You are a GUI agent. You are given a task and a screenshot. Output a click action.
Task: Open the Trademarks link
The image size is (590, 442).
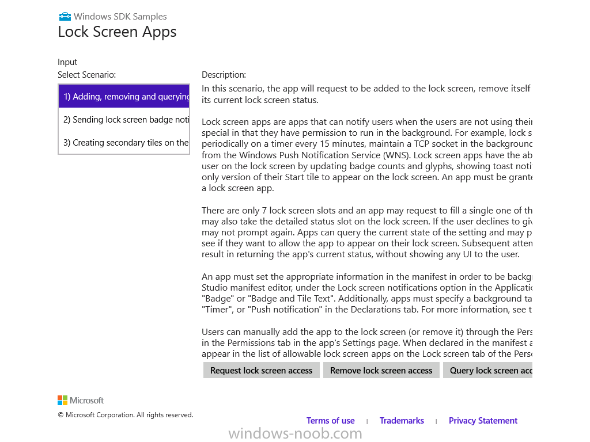coord(402,421)
